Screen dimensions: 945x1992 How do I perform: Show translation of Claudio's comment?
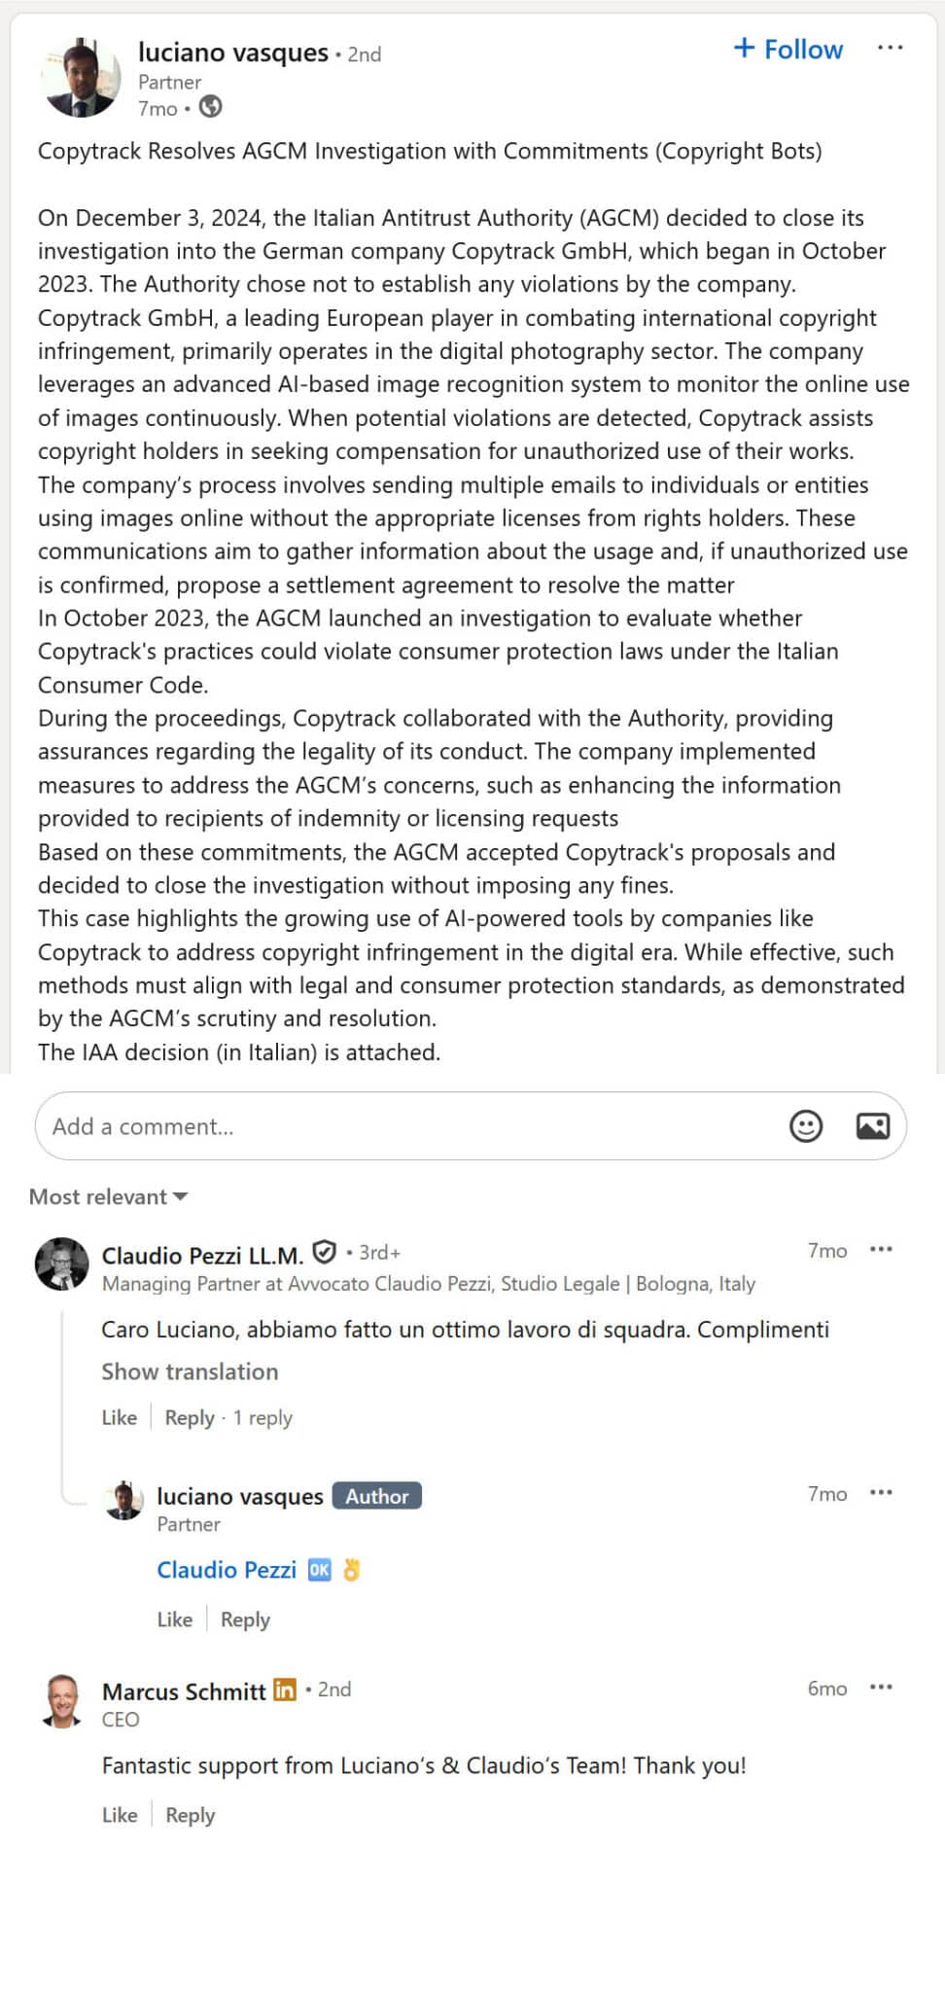point(190,1371)
